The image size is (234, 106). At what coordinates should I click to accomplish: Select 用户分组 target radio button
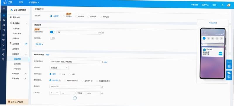101,17
